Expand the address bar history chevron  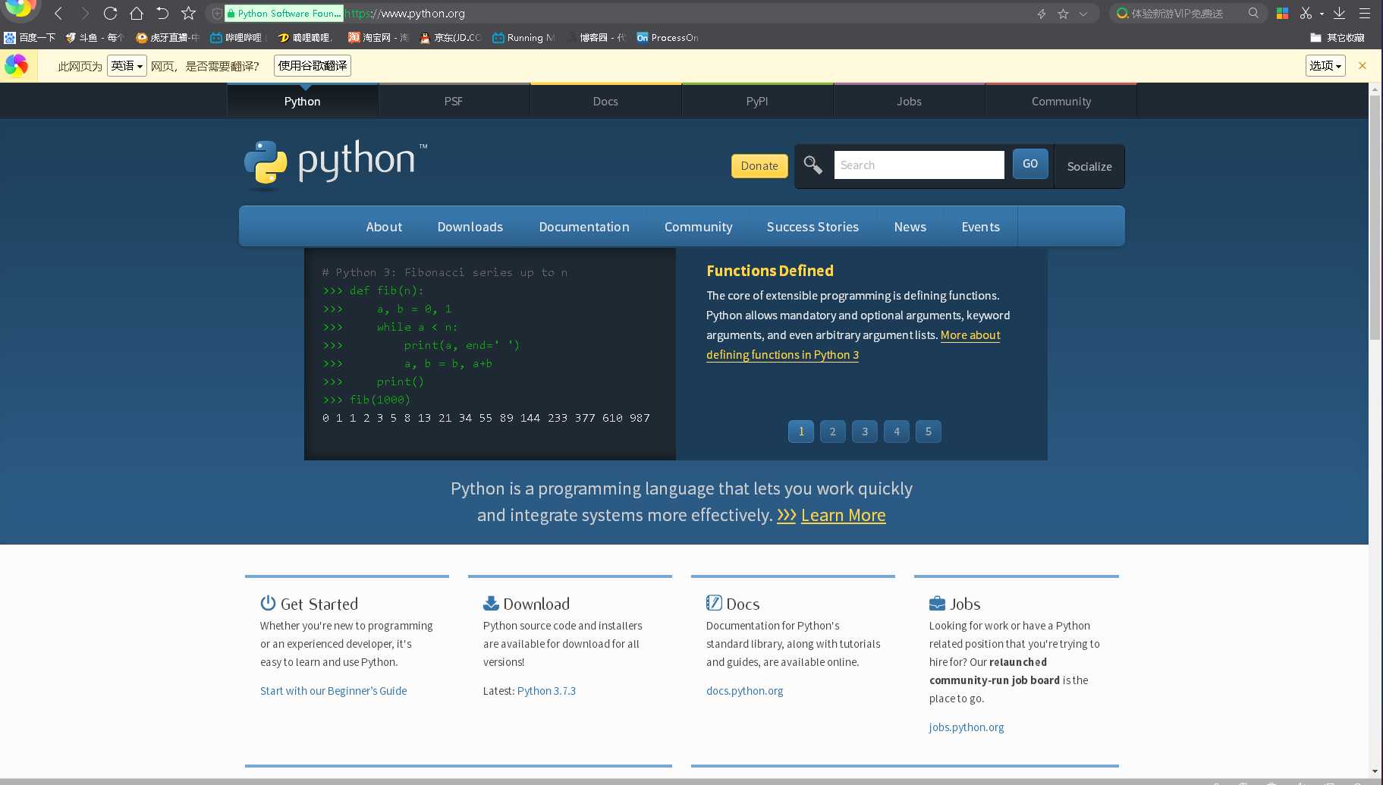click(1083, 14)
